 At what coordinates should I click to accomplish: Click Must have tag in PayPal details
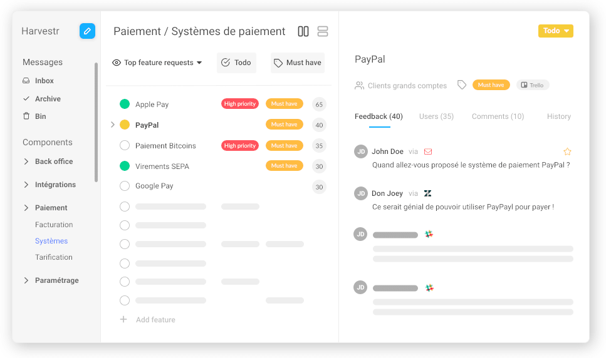tap(491, 85)
